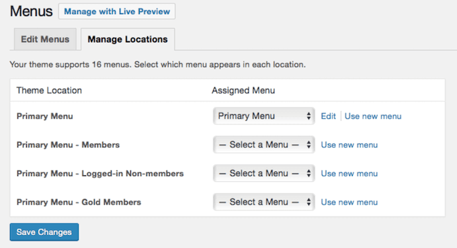The width and height of the screenshot is (457, 248).
Task: Select the Manage Locations tab
Action: [128, 40]
